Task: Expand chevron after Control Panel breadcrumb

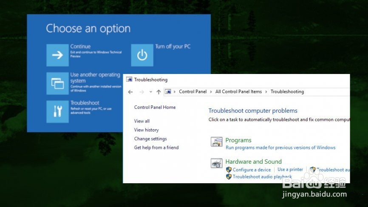Action: (211, 92)
